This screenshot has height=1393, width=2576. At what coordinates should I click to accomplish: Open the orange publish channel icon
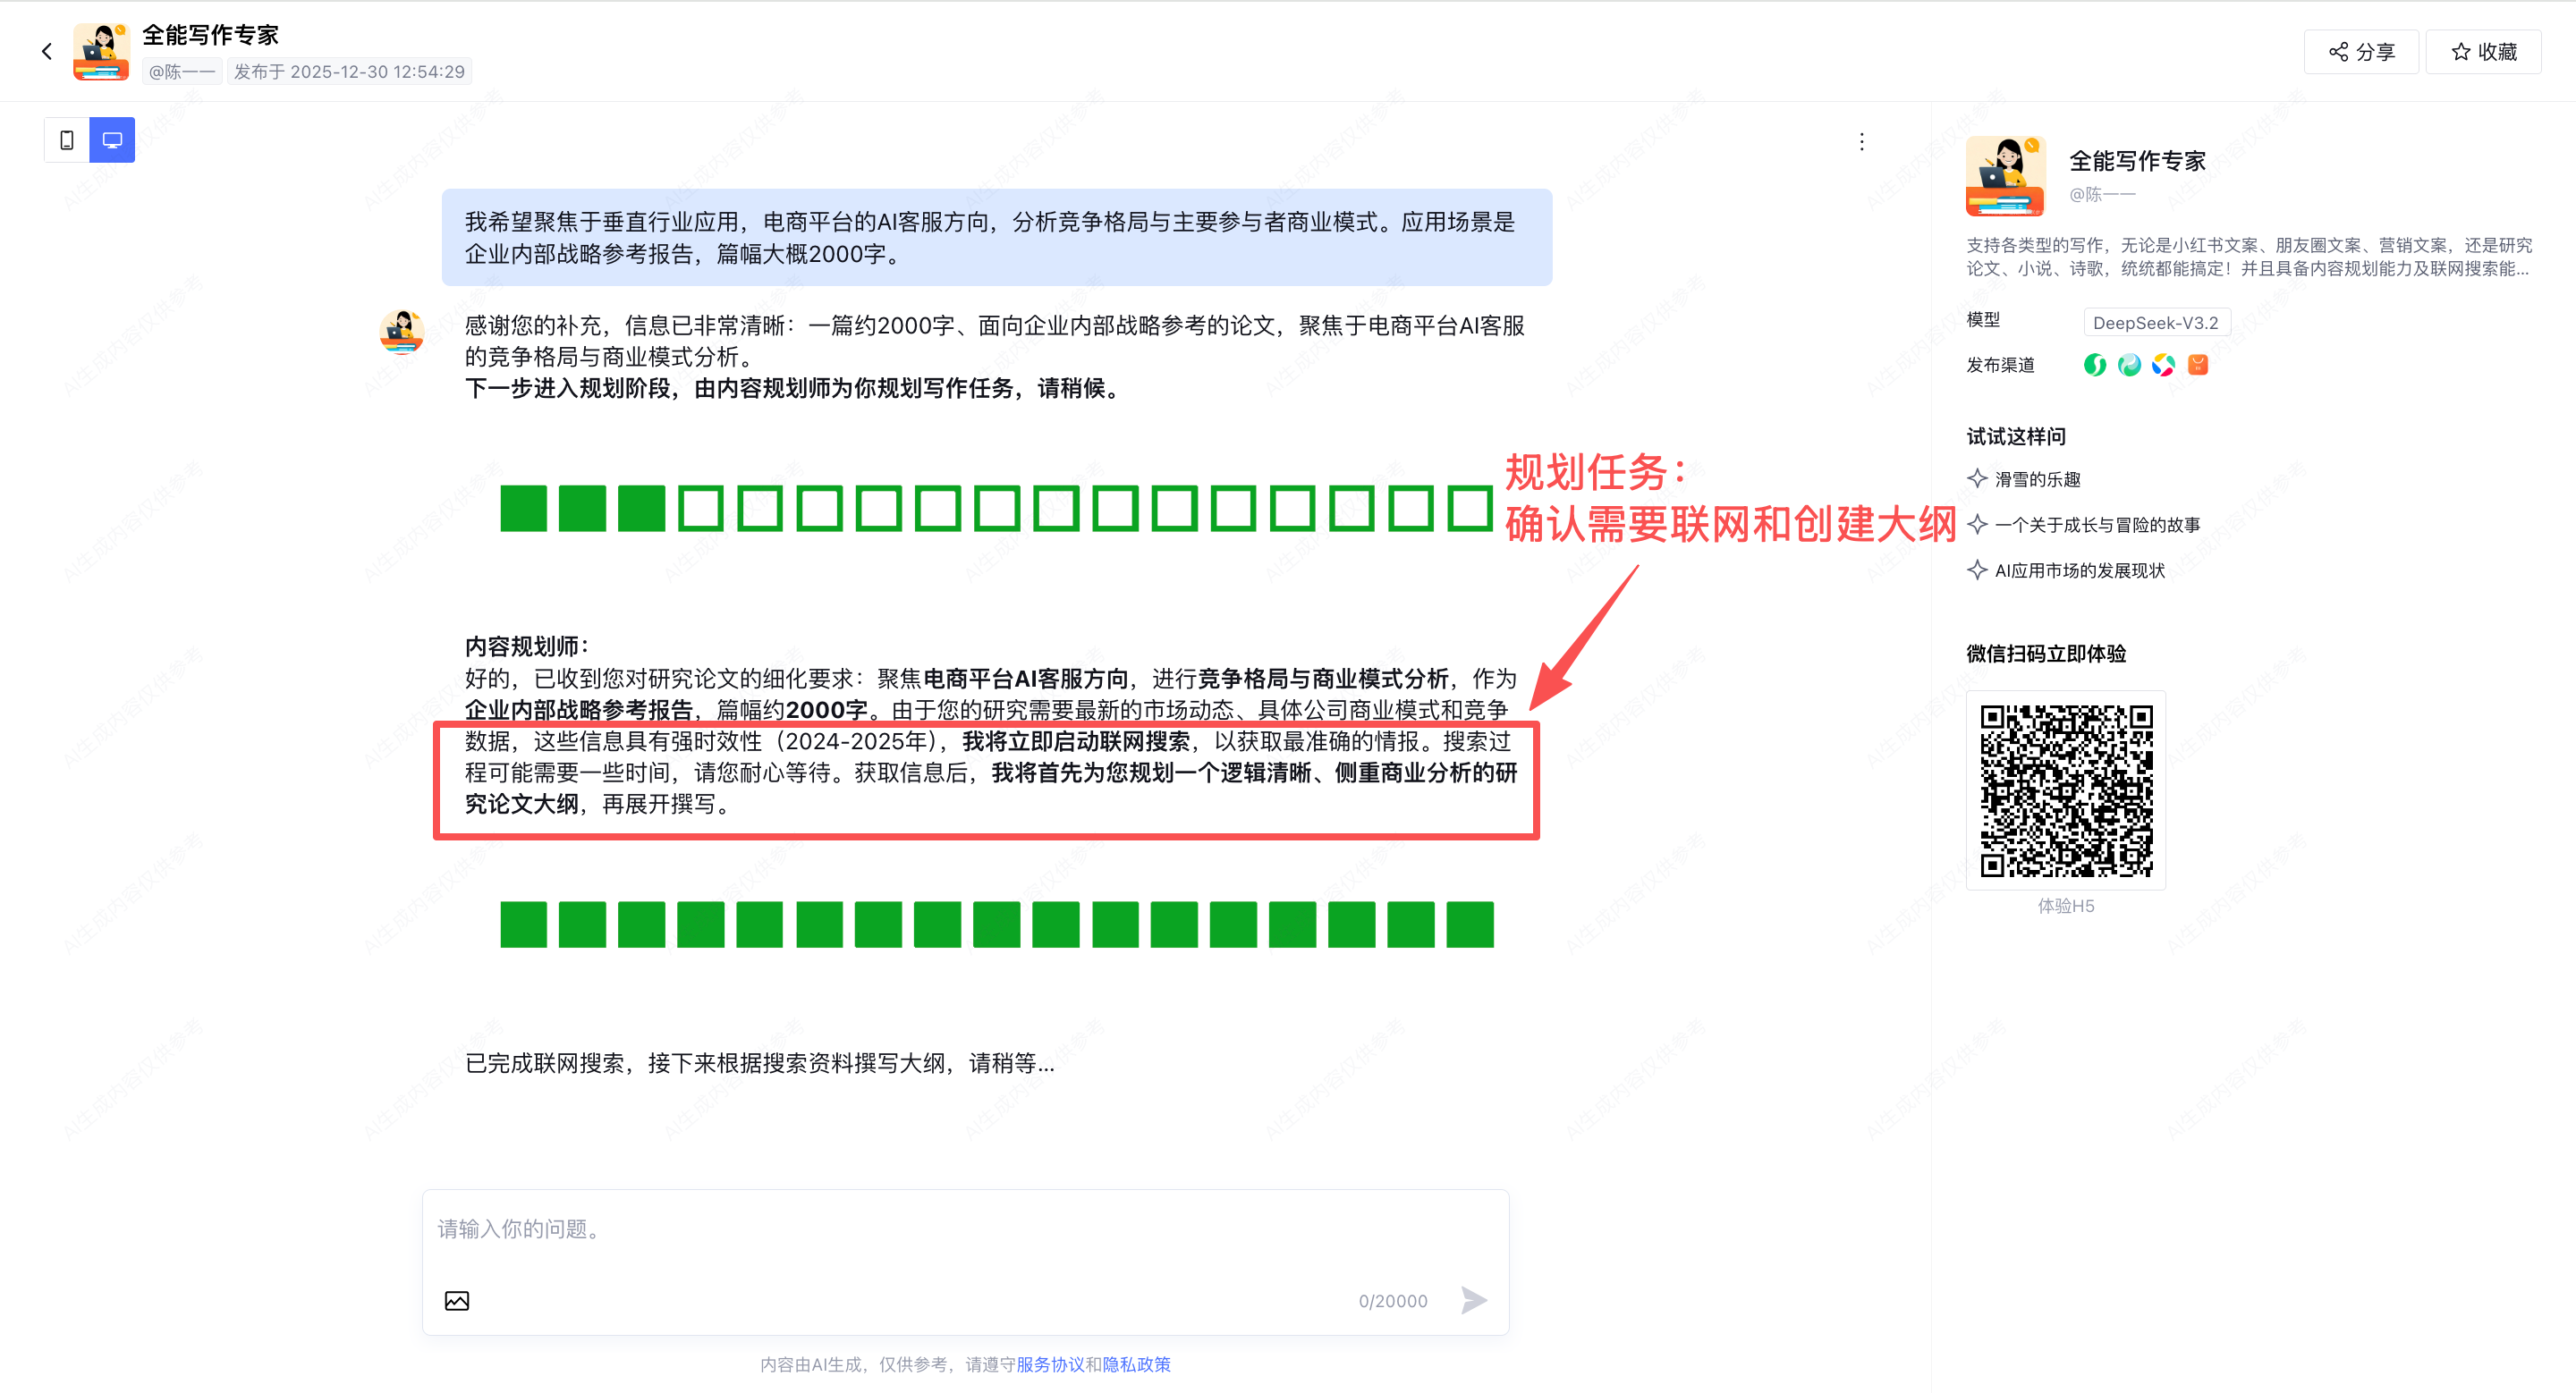point(2198,365)
